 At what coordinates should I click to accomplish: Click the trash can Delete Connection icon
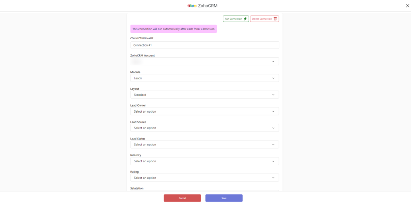coord(275,19)
